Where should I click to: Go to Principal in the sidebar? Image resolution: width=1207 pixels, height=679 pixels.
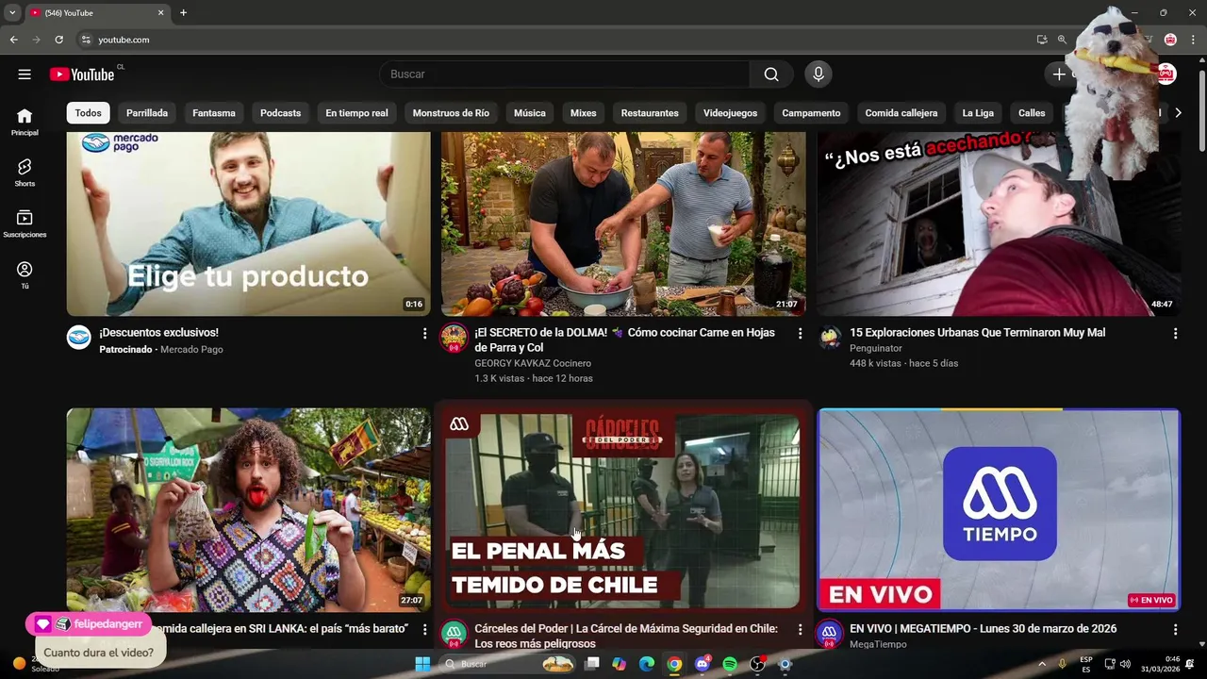click(x=25, y=122)
